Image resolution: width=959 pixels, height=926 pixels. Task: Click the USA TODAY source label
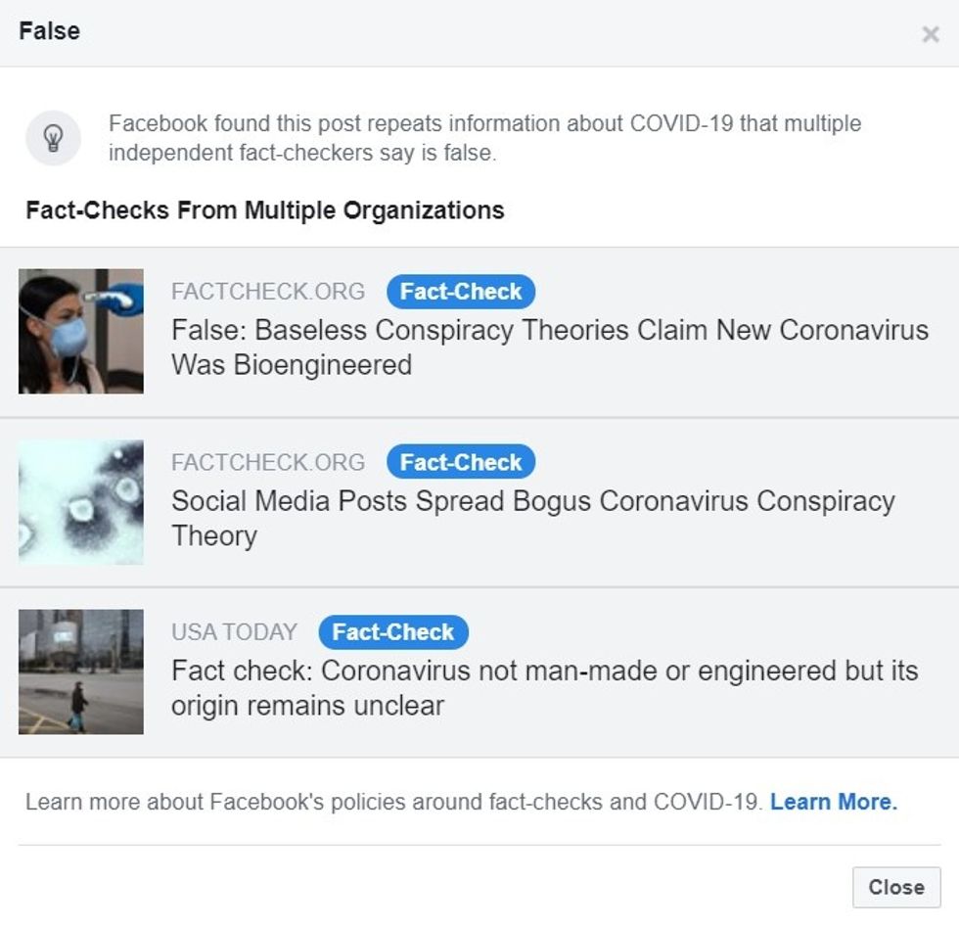click(234, 632)
